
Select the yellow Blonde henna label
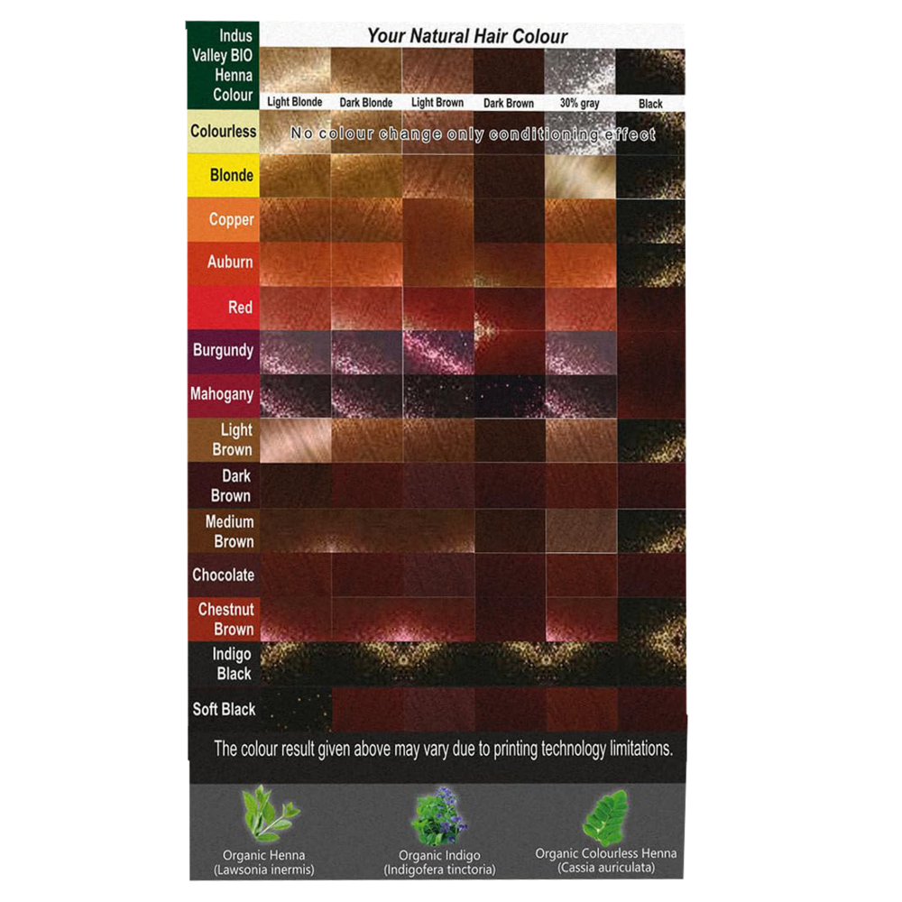(223, 176)
